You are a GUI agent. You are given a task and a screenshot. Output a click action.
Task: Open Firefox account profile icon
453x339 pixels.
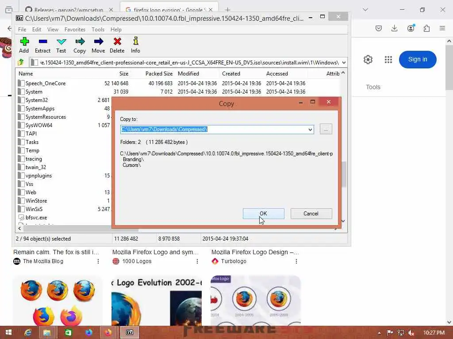[x=411, y=28]
